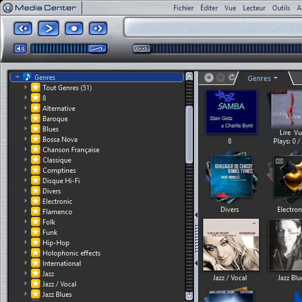This screenshot has width=302, height=302.
Task: Expand the Baroque genre node
Action: [x=26, y=118]
